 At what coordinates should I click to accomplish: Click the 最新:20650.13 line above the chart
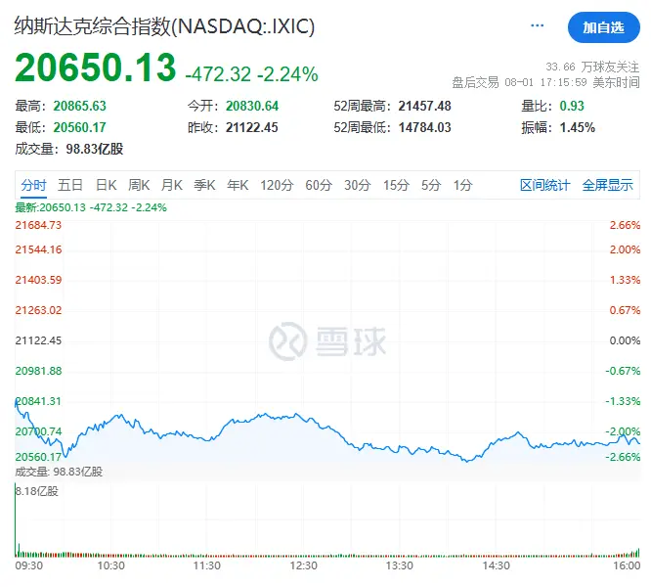91,207
